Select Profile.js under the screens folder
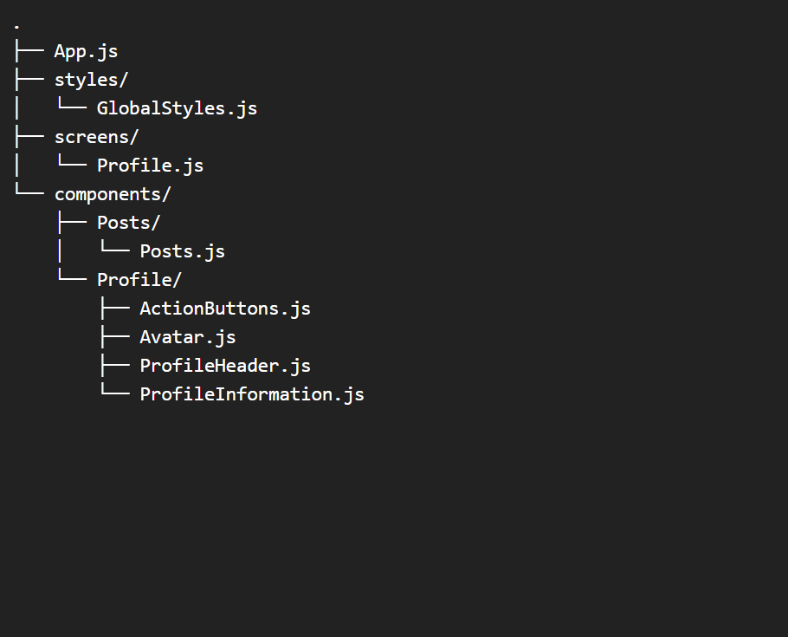This screenshot has height=637, width=788. click(x=150, y=166)
